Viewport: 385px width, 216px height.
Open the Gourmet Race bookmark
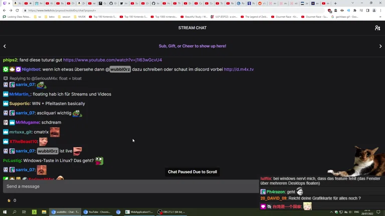[x=285, y=16]
